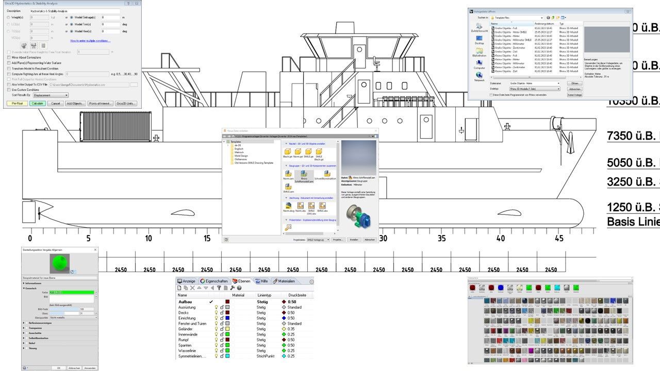
Task: Open the 'How to enter multiple conditions' link
Action: point(90,41)
